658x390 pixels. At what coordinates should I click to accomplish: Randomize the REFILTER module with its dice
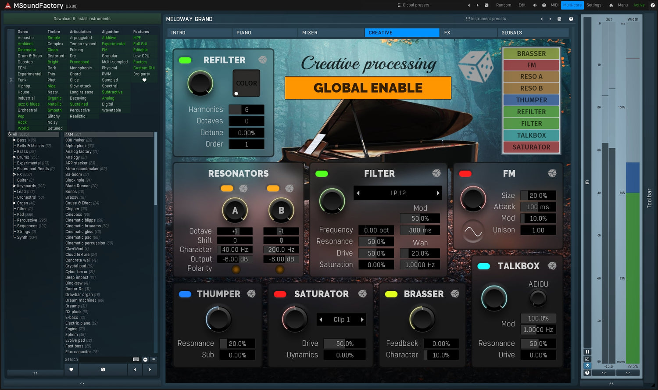[x=262, y=60]
